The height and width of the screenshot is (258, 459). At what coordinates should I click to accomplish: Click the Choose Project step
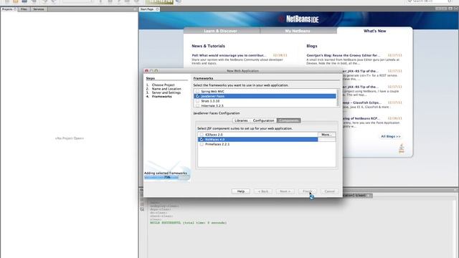(163, 85)
